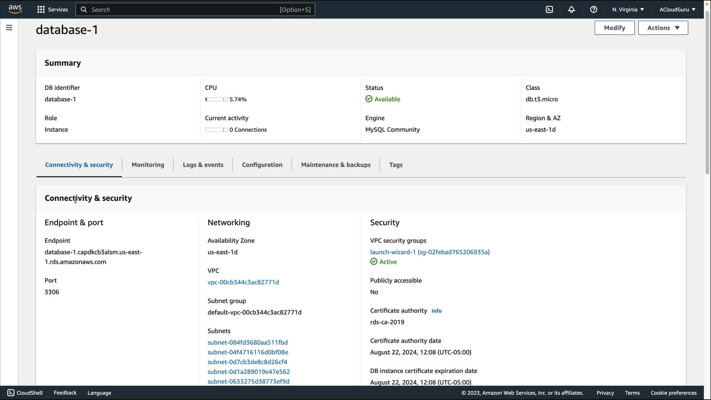Click the CPU usage progress bar

coord(217,99)
